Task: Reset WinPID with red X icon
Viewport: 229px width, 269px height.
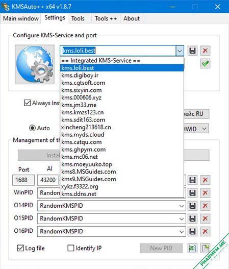Action: coord(205,193)
